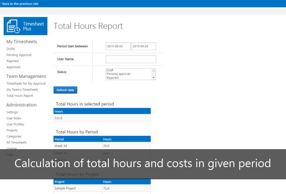Click Status list scroll down arrow
This screenshot has width=286, height=194.
pyautogui.click(x=154, y=77)
